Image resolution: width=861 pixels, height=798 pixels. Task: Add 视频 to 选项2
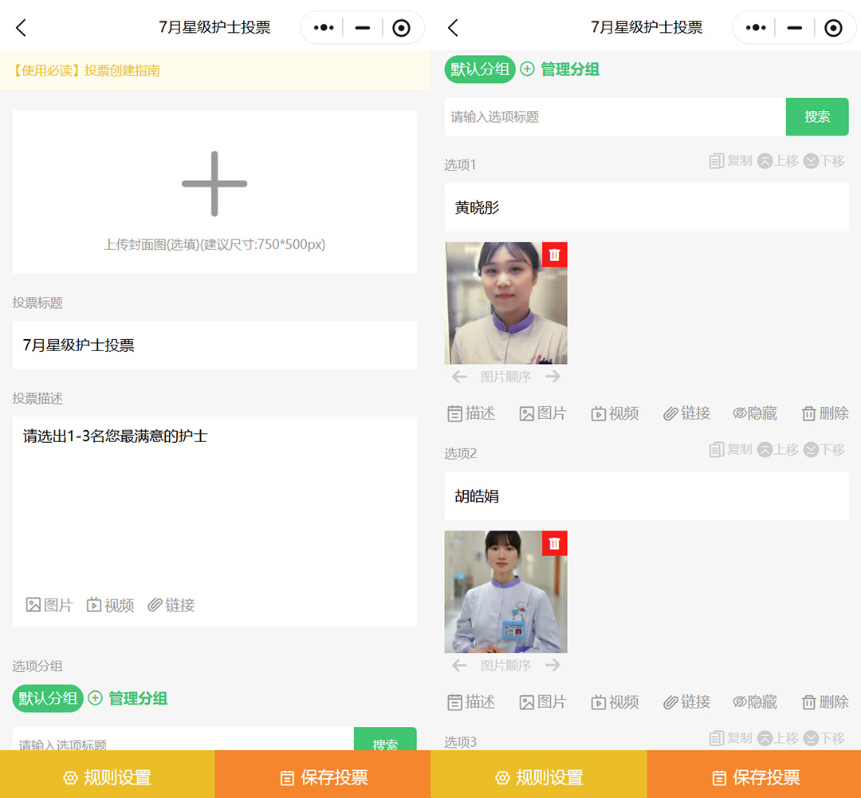point(615,701)
